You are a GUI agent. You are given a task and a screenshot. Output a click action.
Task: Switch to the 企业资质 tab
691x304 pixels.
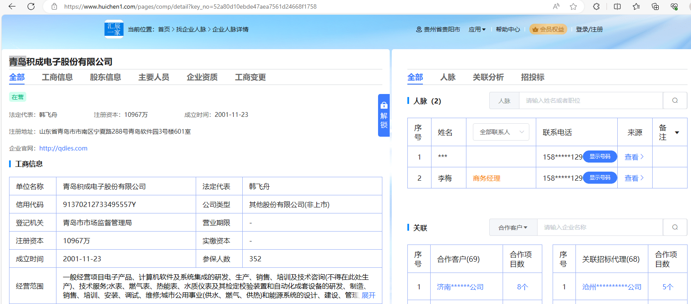click(202, 77)
